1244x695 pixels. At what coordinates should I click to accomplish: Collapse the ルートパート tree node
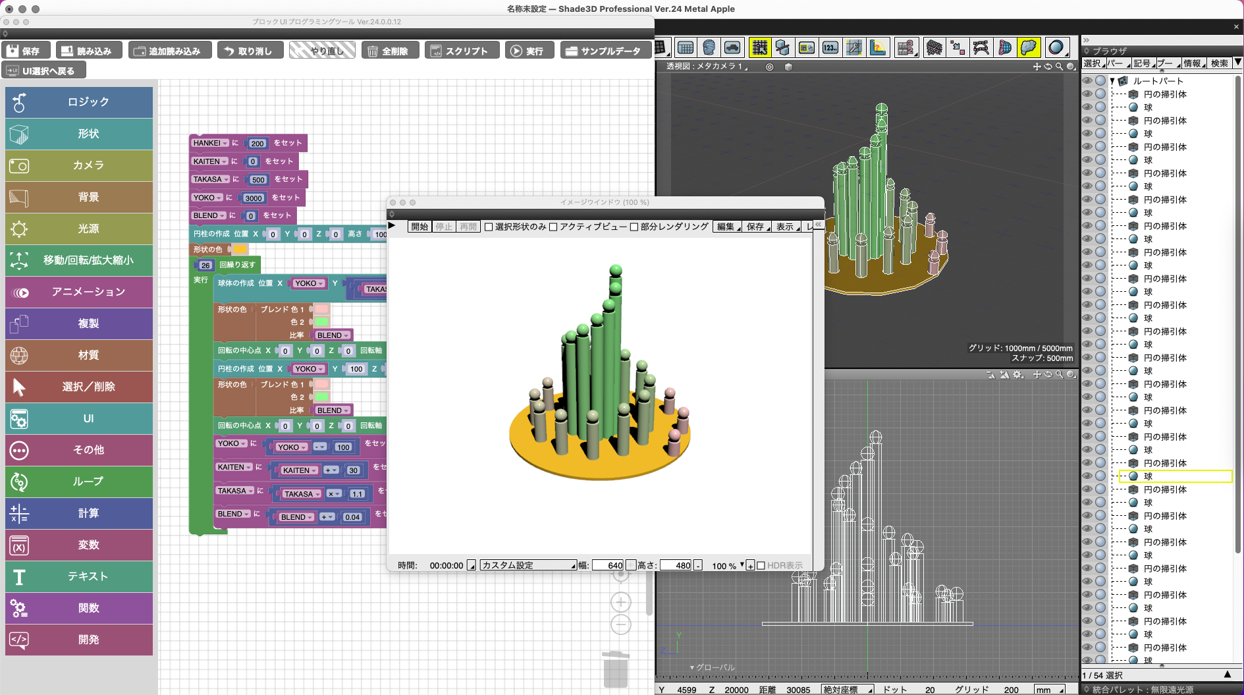[1112, 81]
